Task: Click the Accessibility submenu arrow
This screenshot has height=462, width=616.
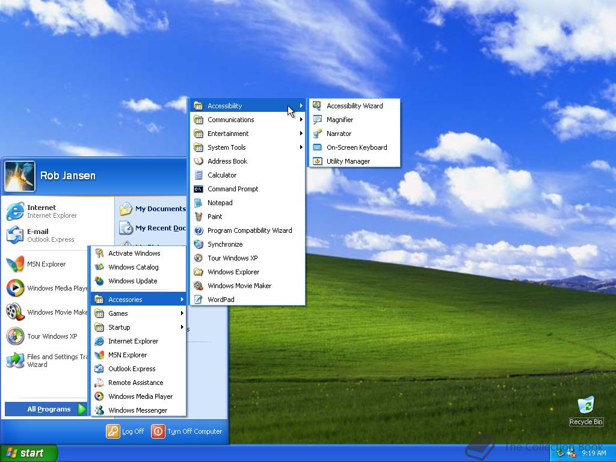Action: coord(301,106)
